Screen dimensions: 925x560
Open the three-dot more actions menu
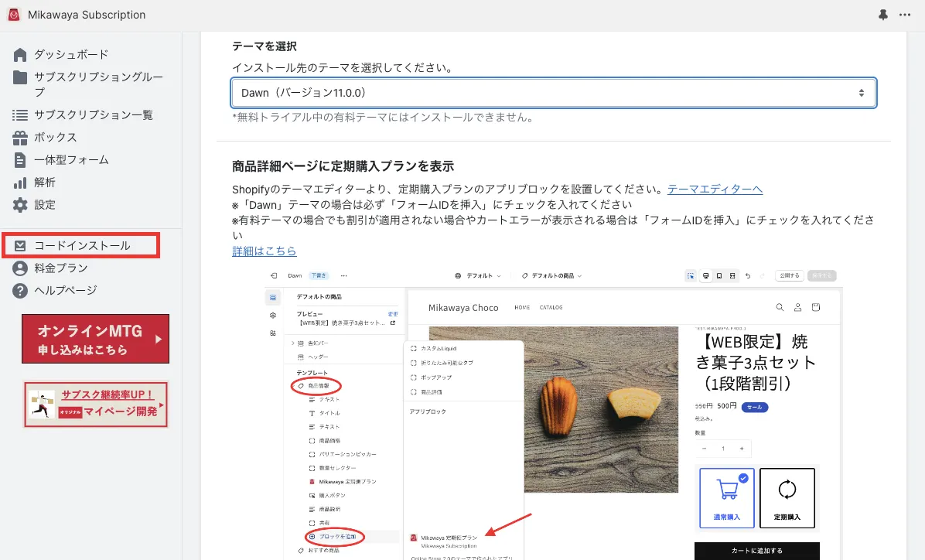[x=905, y=15]
